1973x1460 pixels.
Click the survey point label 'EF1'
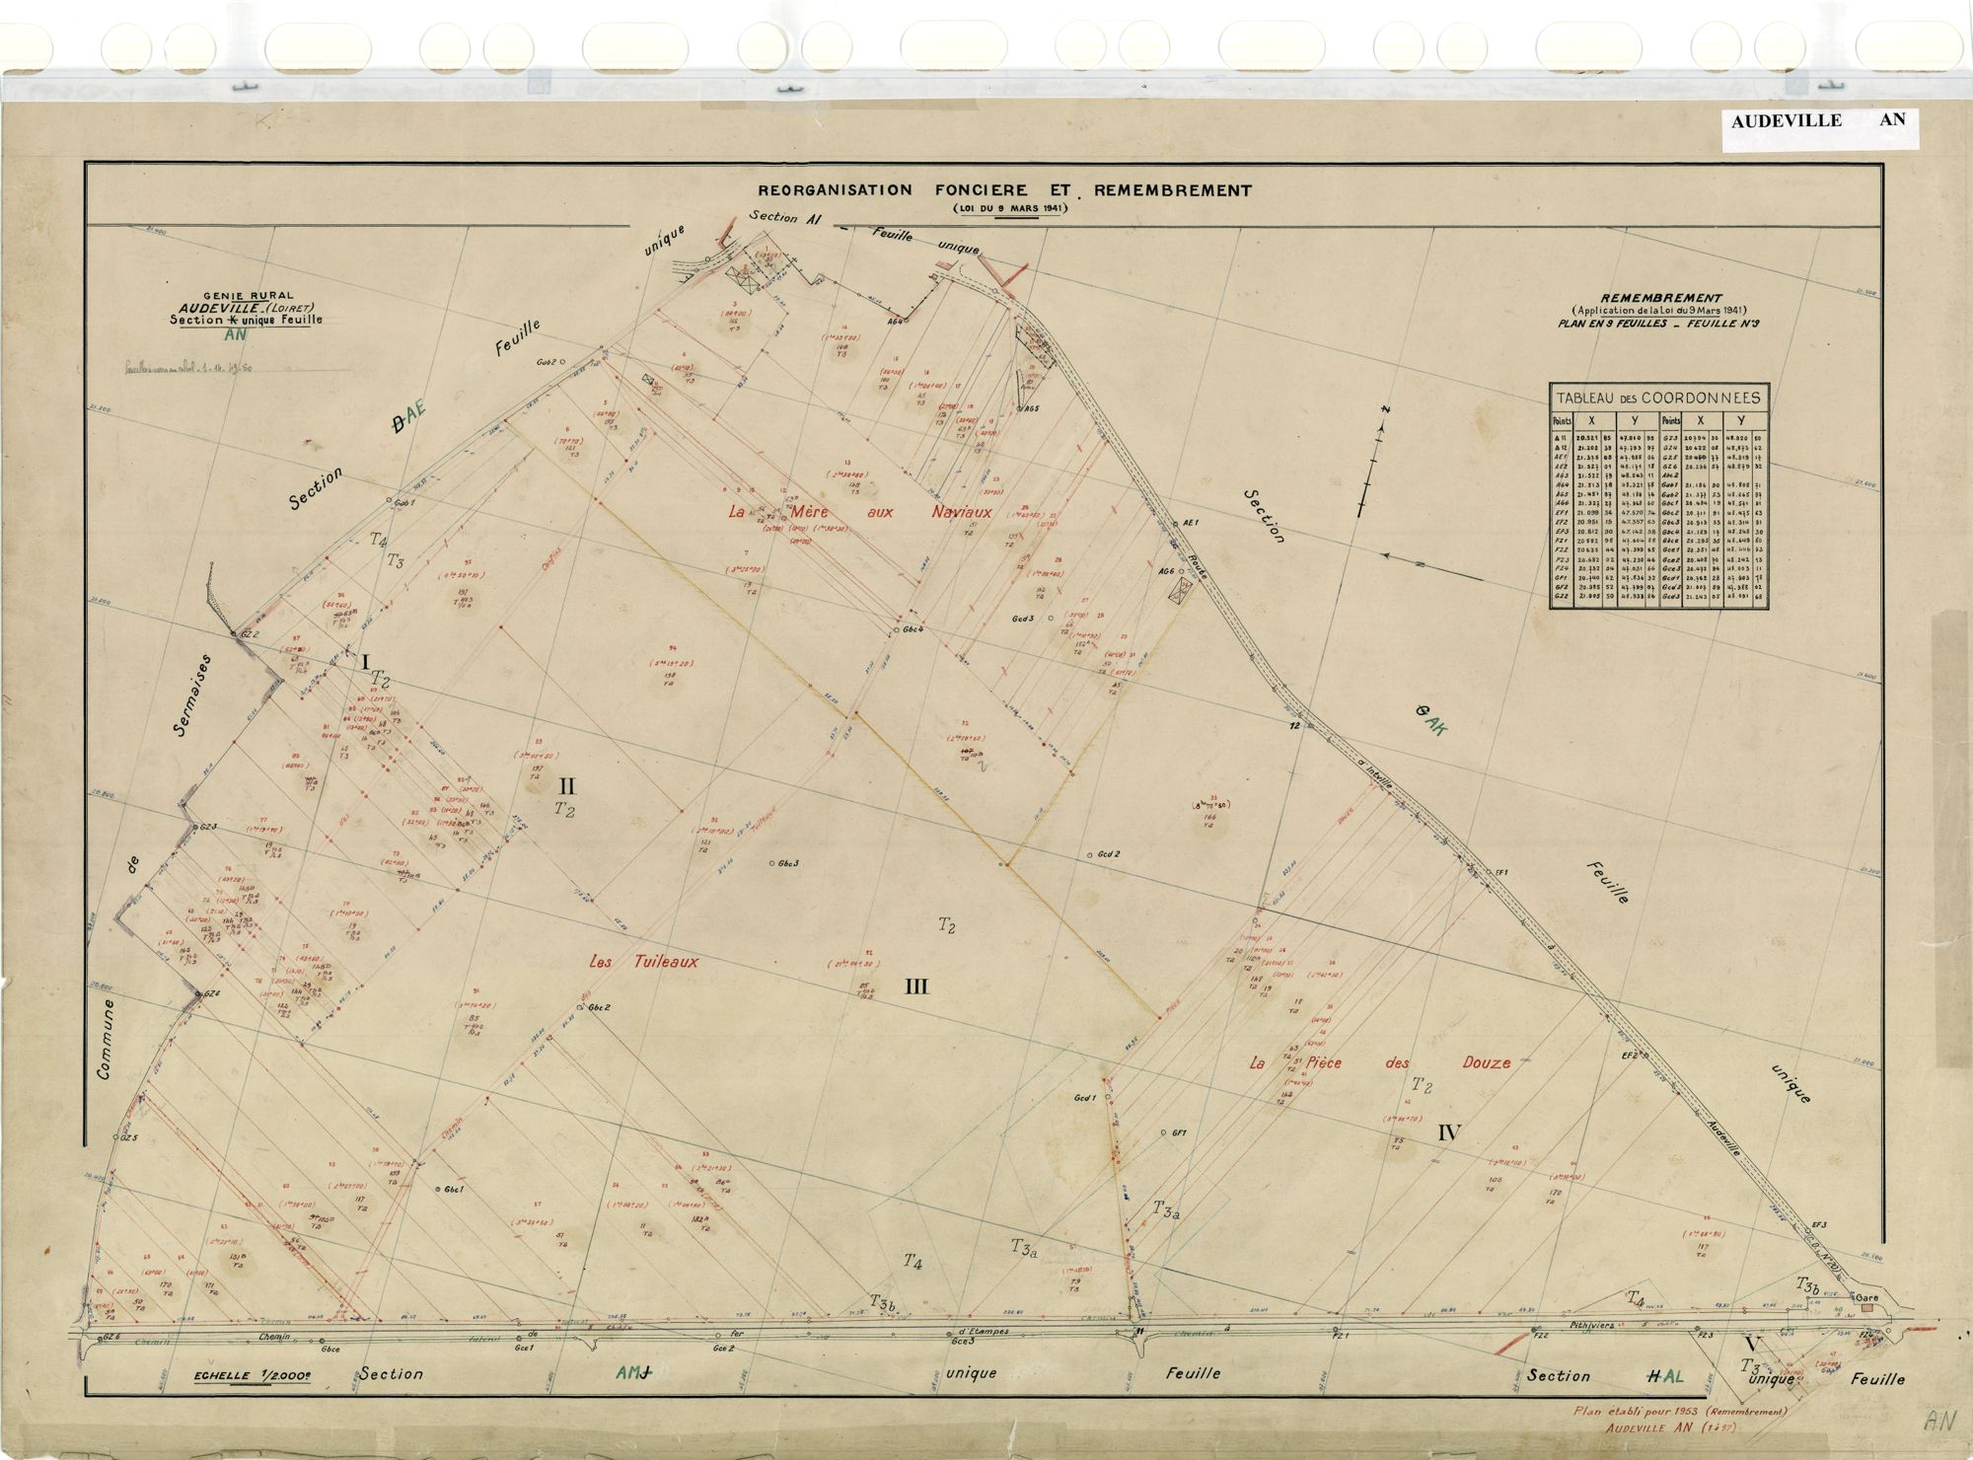pyautogui.click(x=1503, y=873)
